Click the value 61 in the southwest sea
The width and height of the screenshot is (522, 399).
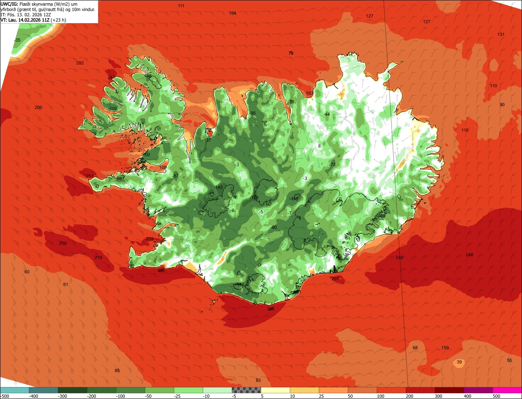[x=66, y=284]
